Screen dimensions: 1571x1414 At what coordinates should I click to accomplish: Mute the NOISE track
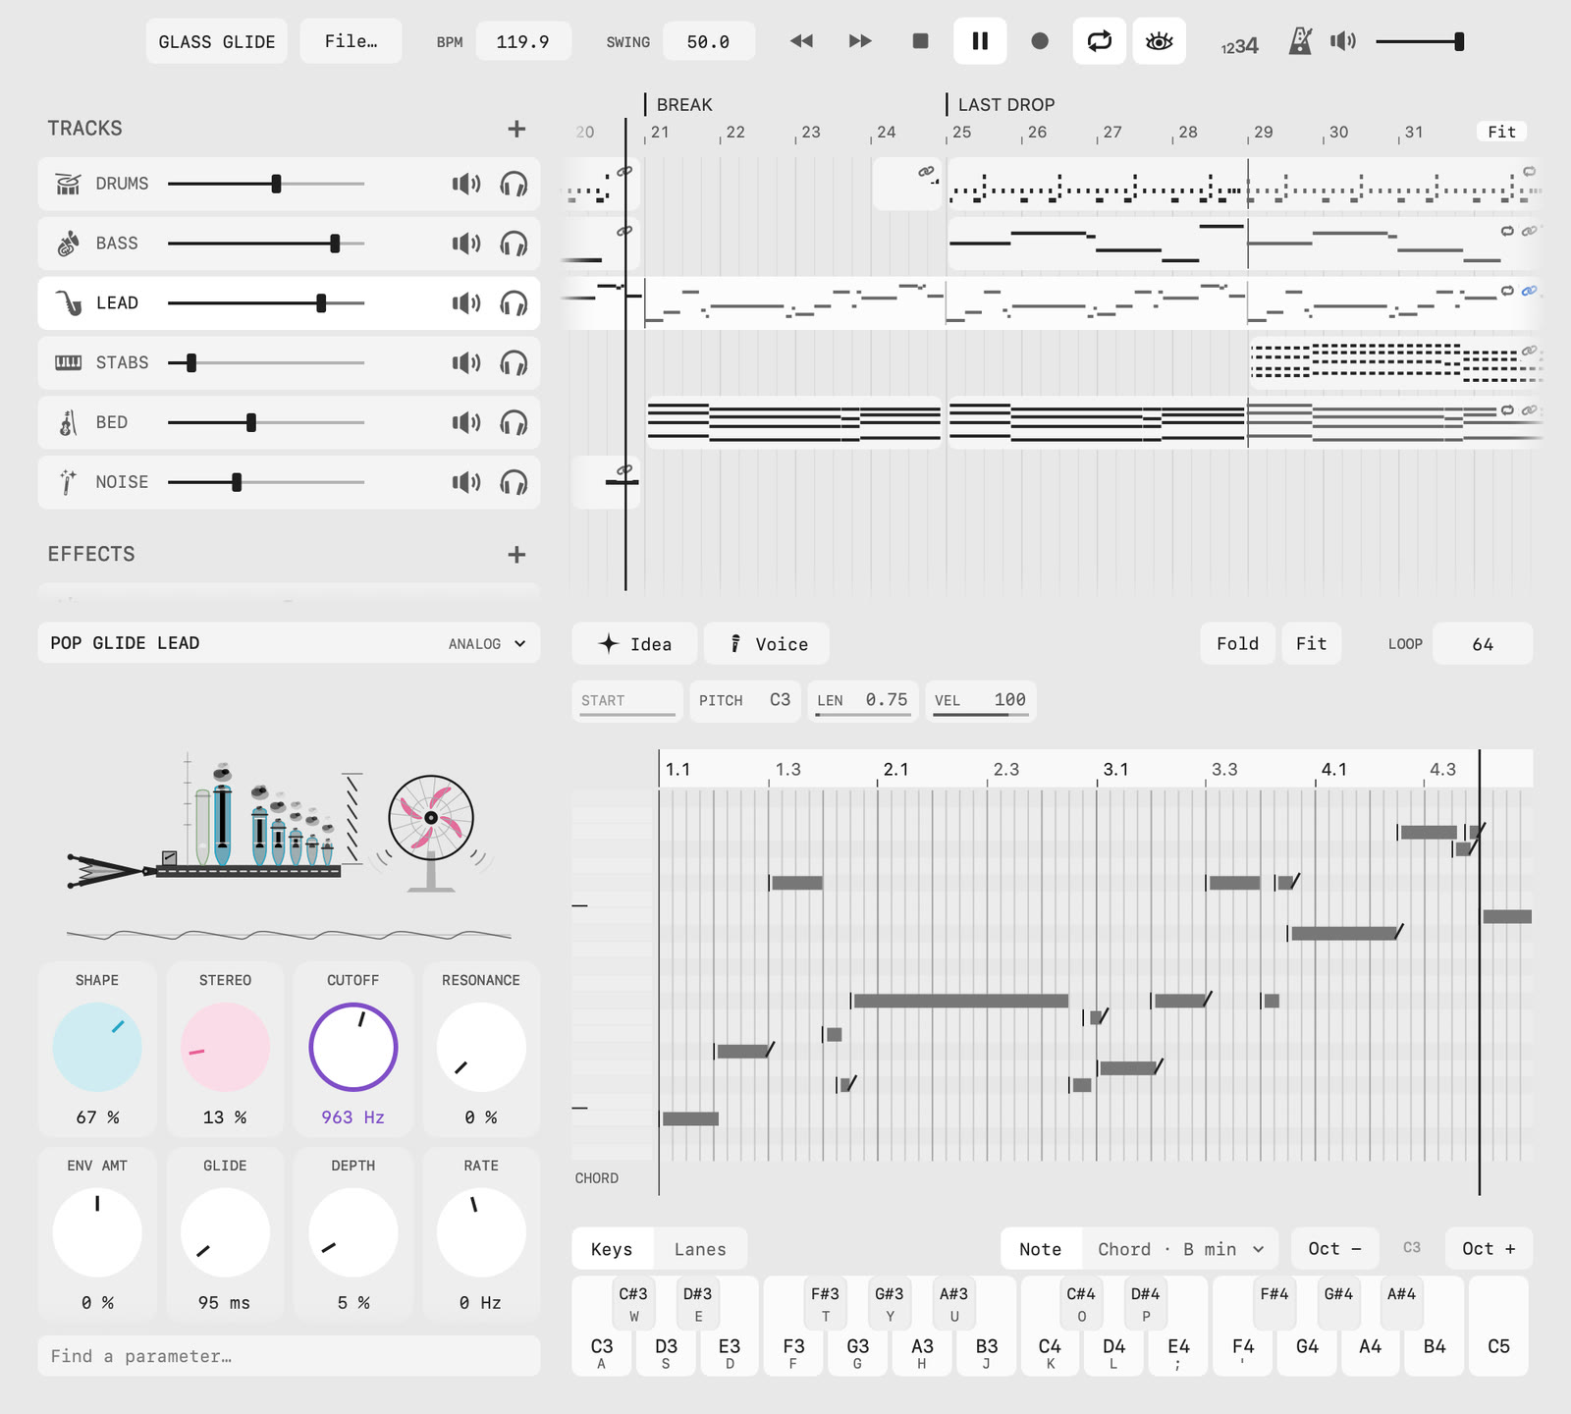click(x=466, y=482)
